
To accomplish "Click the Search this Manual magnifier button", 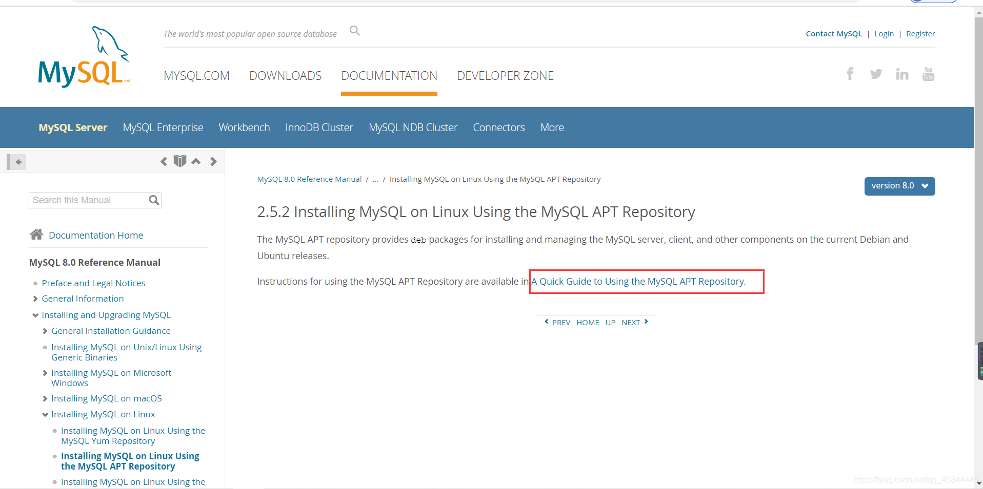I will (154, 200).
